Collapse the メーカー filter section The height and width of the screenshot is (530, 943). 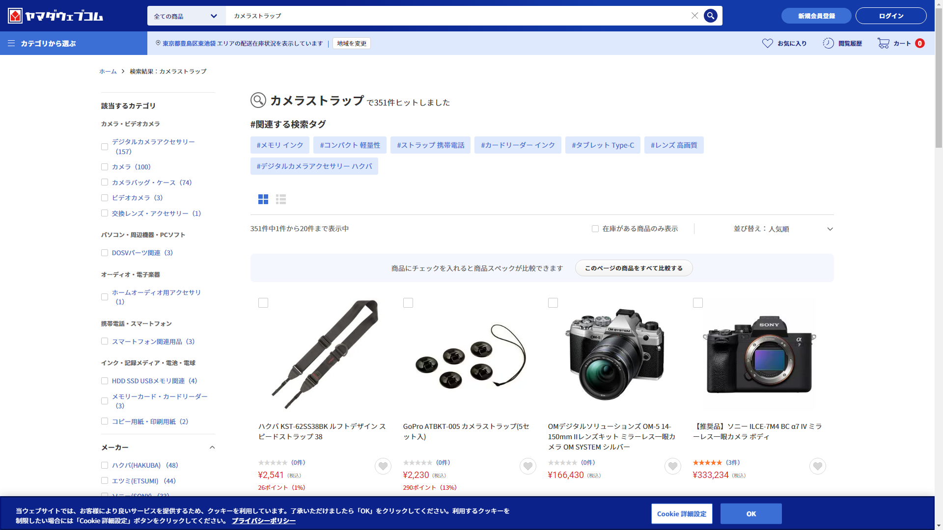click(212, 448)
